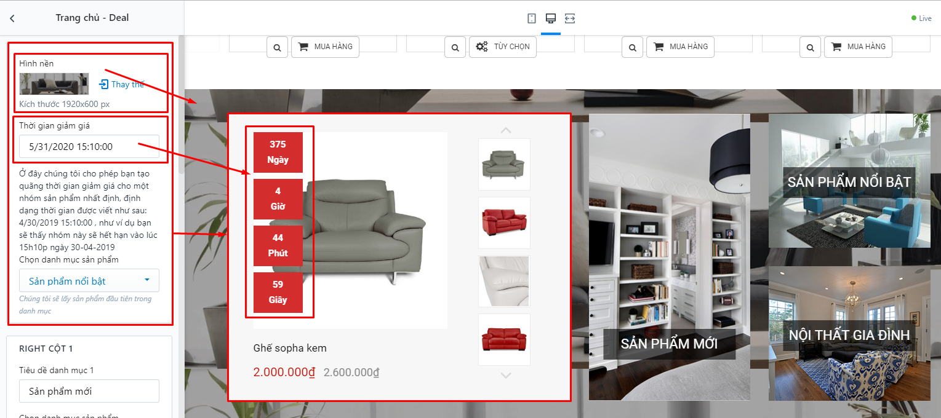Select desktop preview monitor icon
Viewport: 941px width, 418px height.
click(x=551, y=18)
